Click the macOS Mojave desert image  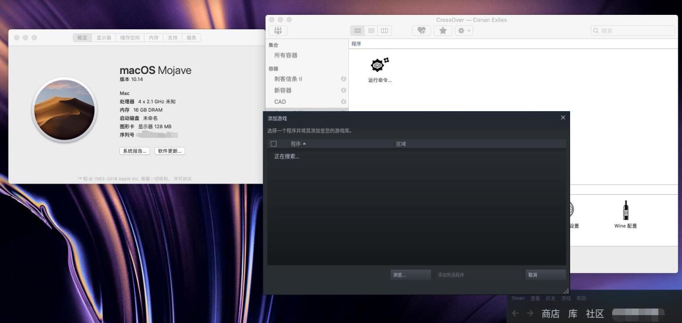point(64,110)
